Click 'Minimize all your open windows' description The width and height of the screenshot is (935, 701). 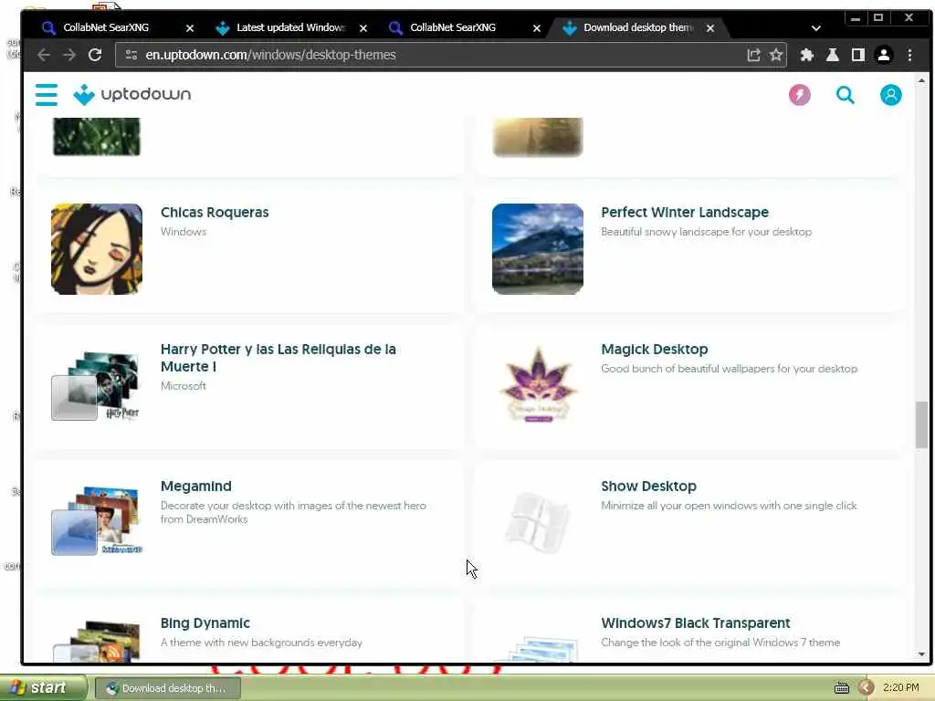tap(729, 506)
